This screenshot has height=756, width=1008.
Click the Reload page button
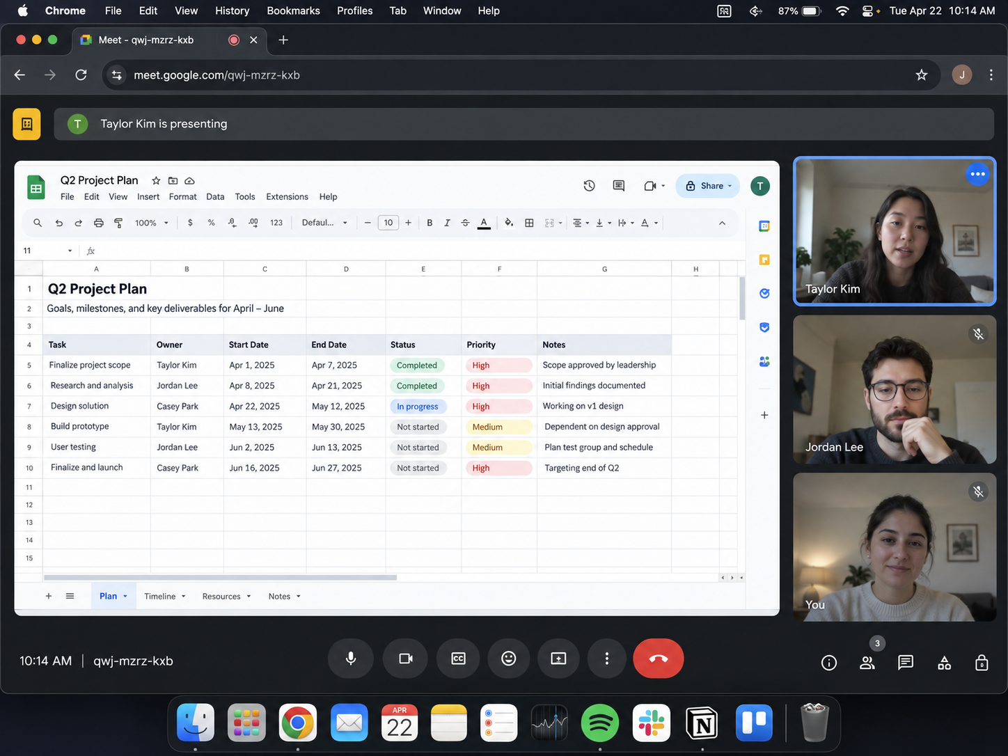[x=81, y=75]
